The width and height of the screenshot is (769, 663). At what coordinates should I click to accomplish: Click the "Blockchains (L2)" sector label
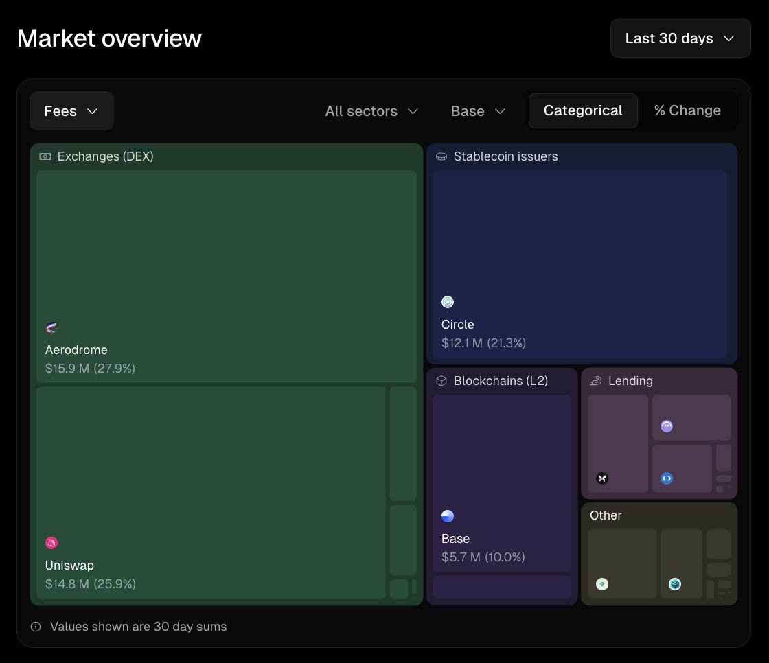click(x=501, y=381)
